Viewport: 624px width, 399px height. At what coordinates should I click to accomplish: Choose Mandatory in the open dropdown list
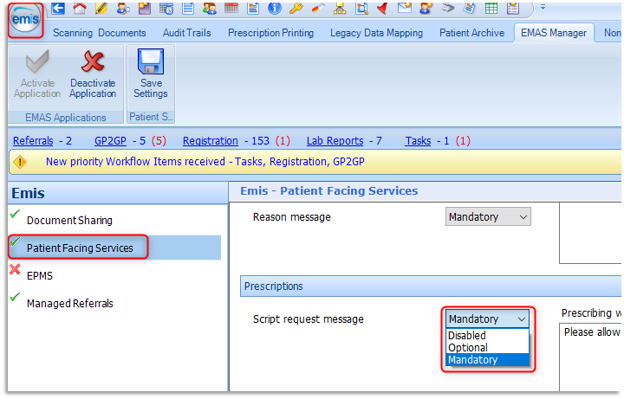tap(487, 360)
